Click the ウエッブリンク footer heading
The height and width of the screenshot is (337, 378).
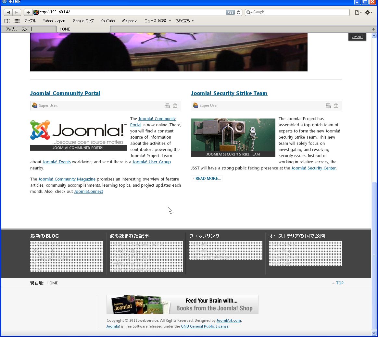[x=204, y=236]
